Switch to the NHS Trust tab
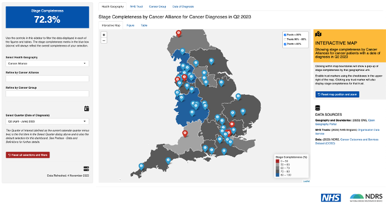This screenshot has width=386, height=206. [136, 7]
